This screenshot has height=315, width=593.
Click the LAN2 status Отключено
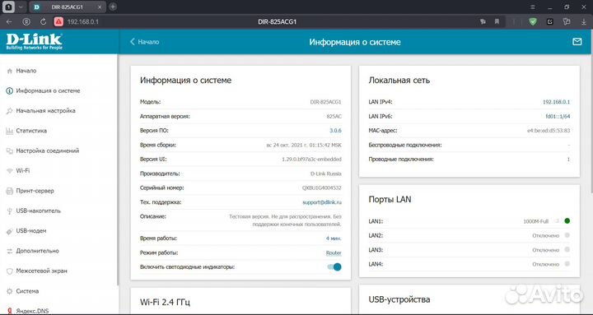tap(545, 236)
